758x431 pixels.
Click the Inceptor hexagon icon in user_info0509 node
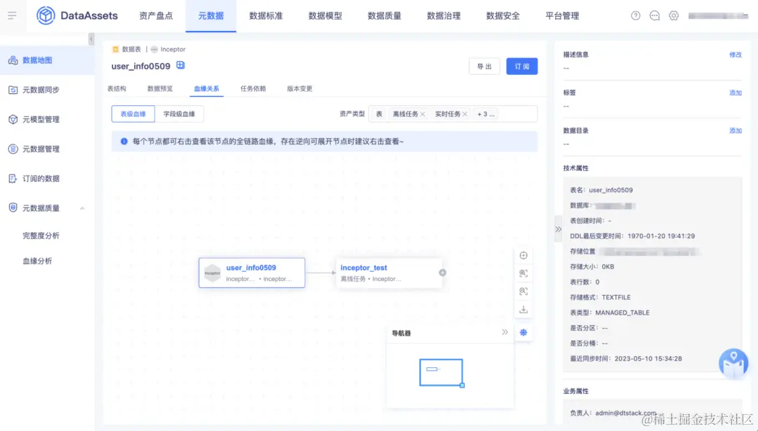(212, 273)
